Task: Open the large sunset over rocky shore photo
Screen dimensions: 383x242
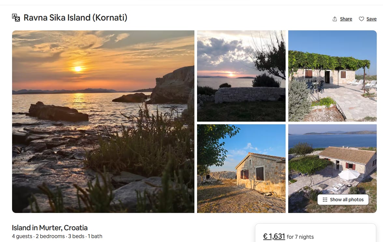Action: pos(103,121)
